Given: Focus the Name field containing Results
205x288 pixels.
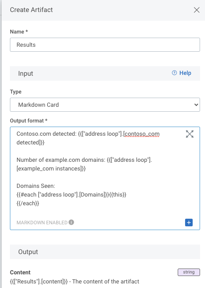Looking at the screenshot, I should [105, 45].
